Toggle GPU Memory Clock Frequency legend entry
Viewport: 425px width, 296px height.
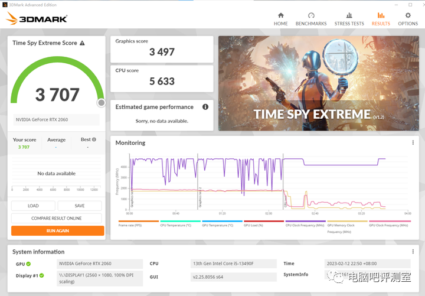tap(347, 227)
